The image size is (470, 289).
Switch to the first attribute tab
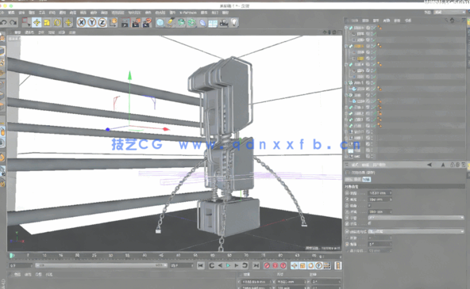(349, 179)
